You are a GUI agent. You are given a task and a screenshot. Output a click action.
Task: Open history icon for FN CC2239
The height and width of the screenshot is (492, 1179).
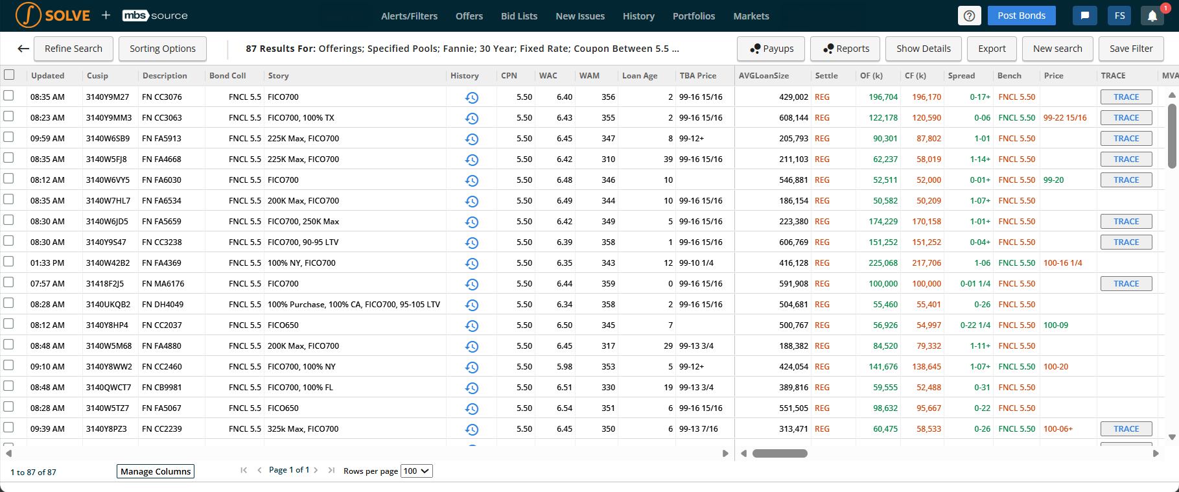(x=472, y=429)
